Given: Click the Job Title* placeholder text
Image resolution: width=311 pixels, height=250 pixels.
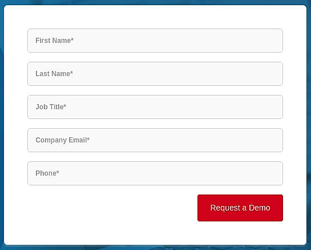Looking at the screenshot, I should (x=51, y=107).
